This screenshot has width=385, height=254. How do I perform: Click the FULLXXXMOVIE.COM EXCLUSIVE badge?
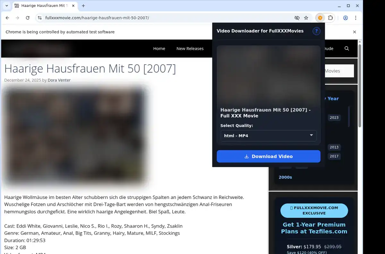314,210
